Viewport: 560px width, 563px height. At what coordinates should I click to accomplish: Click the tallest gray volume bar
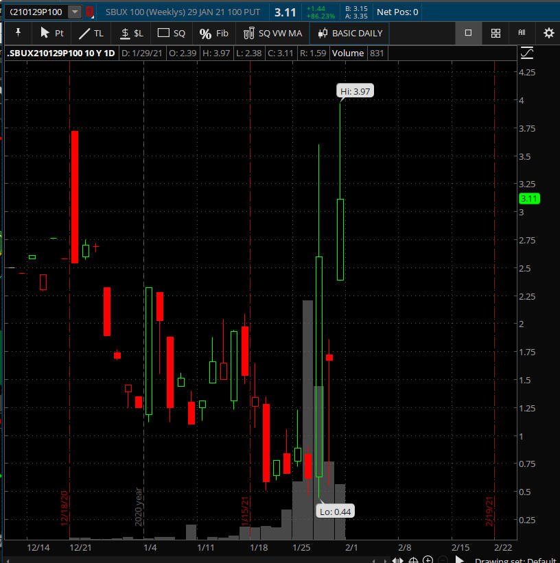(x=307, y=420)
